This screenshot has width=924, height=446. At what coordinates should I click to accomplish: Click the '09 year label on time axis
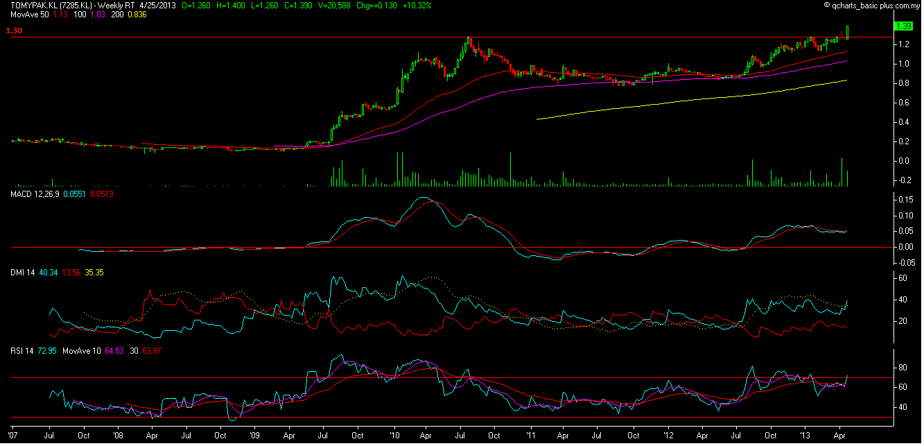point(254,436)
